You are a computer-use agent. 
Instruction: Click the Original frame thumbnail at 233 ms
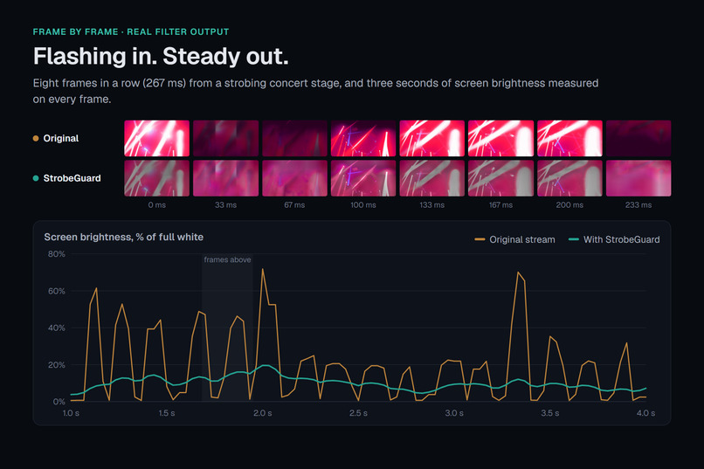pos(638,138)
